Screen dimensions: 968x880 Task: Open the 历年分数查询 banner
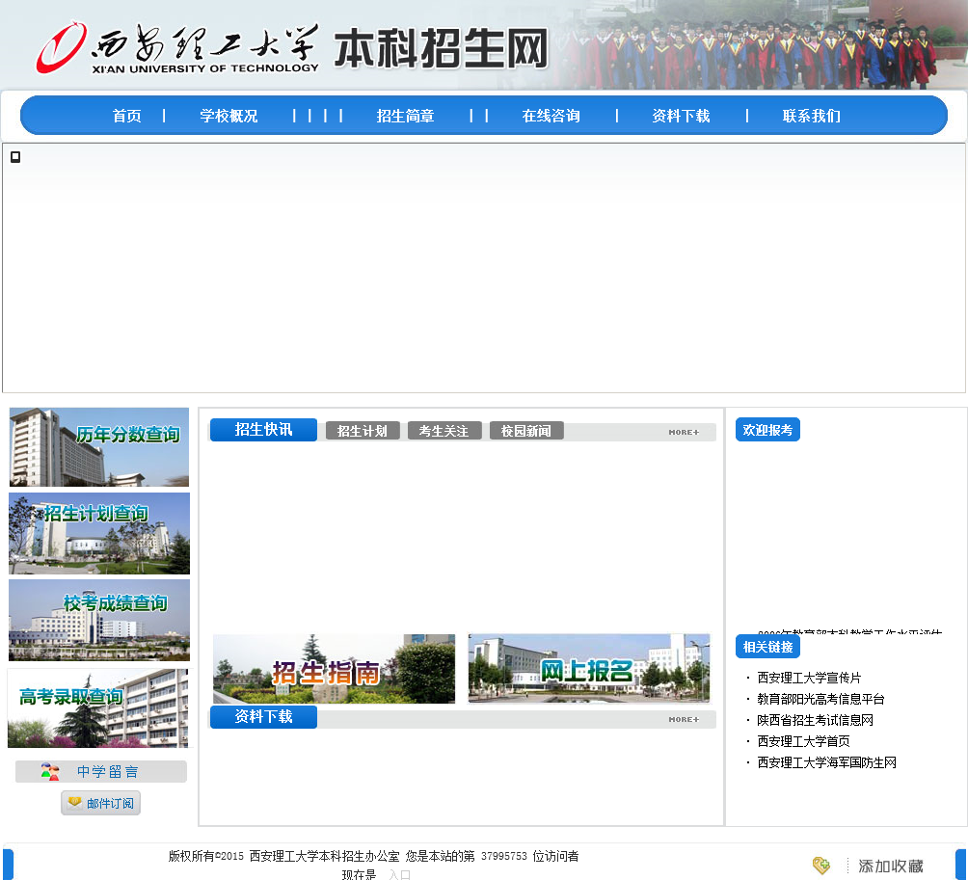(99, 447)
